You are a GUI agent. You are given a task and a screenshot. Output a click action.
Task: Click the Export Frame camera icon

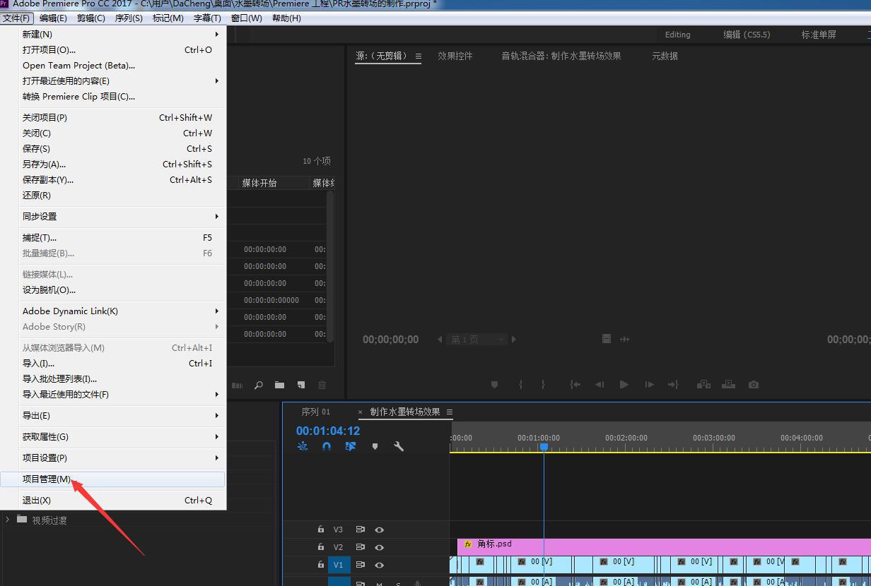tap(754, 385)
